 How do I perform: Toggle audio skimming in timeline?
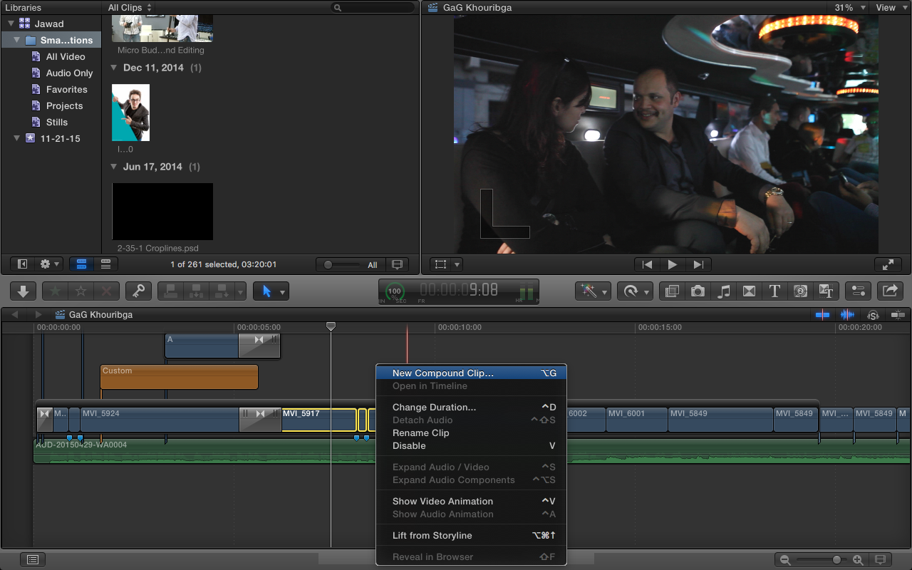coord(847,315)
